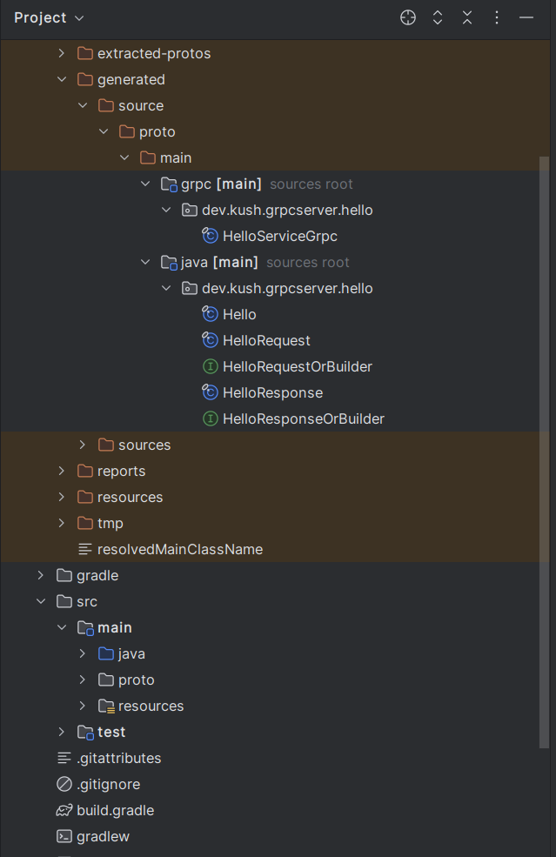Click the Collapse All icon in toolbar
556x857 pixels.
pos(467,17)
